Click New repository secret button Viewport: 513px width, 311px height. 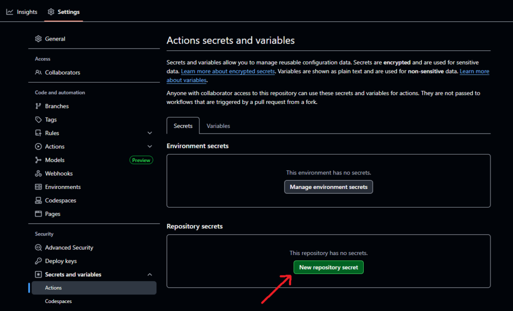(x=329, y=267)
